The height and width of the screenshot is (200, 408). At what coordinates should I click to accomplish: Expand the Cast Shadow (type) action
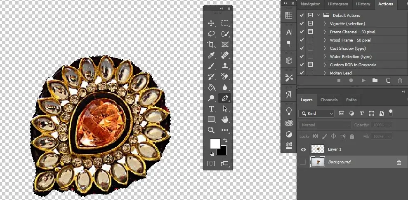click(x=325, y=48)
